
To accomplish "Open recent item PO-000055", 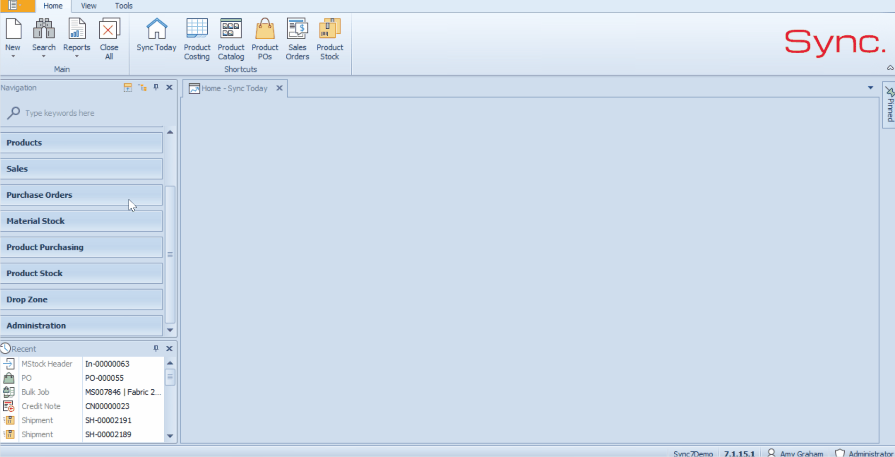I will pyautogui.click(x=104, y=378).
